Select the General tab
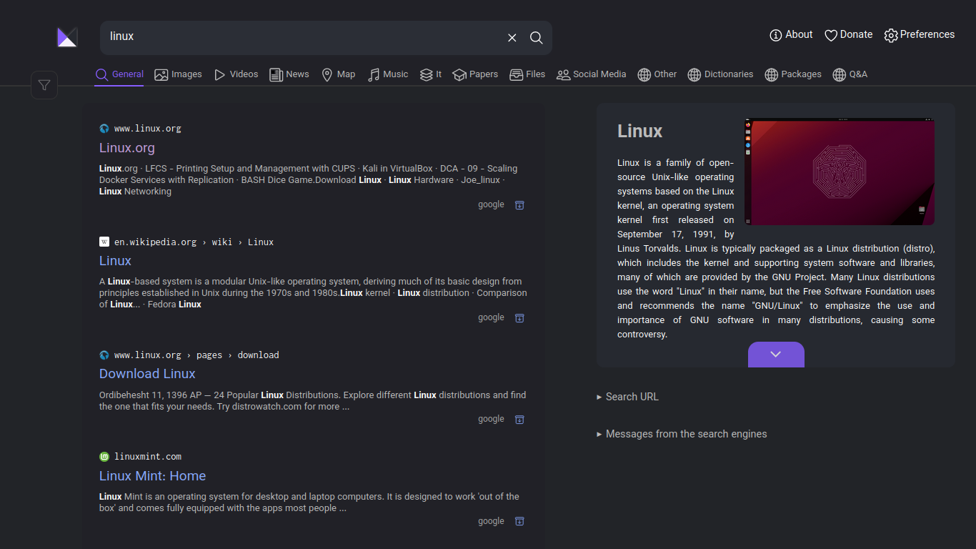This screenshot has height=549, width=976. pos(119,74)
